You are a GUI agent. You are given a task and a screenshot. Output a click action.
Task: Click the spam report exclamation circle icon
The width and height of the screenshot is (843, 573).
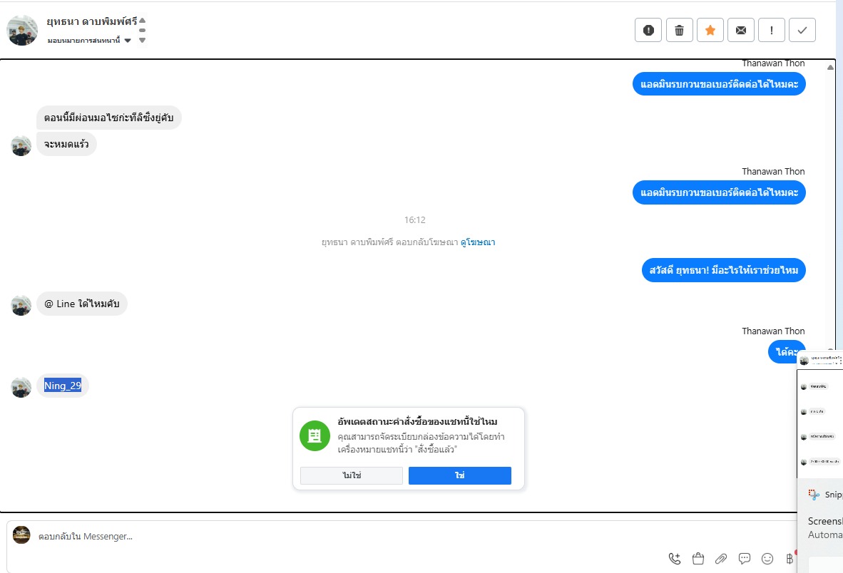tap(648, 30)
